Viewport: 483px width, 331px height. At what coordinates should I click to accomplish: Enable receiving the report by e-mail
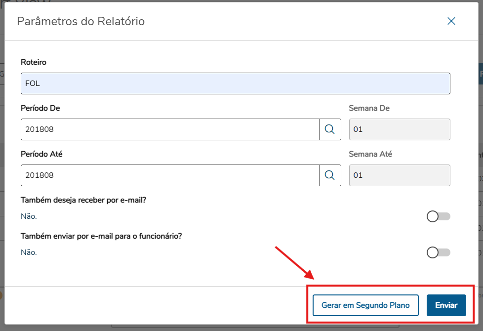point(438,216)
